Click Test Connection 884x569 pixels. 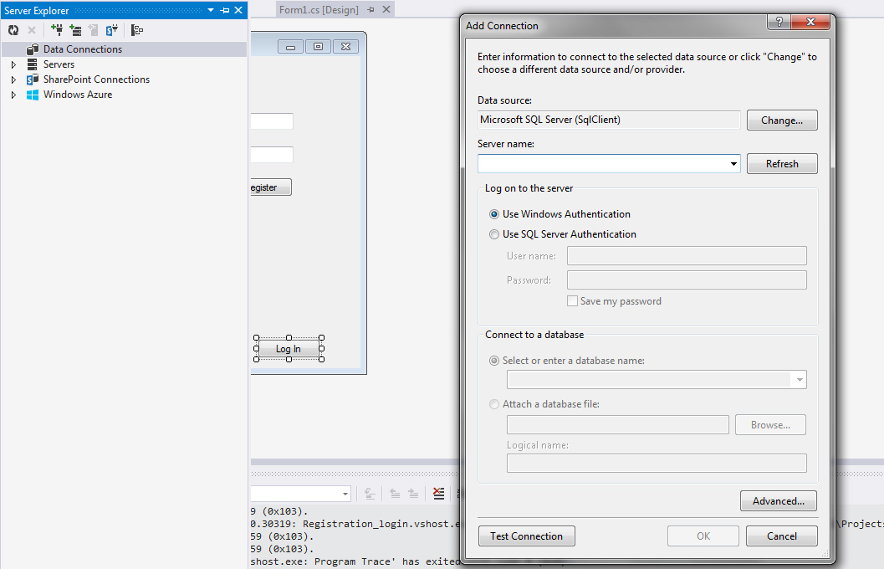[527, 536]
